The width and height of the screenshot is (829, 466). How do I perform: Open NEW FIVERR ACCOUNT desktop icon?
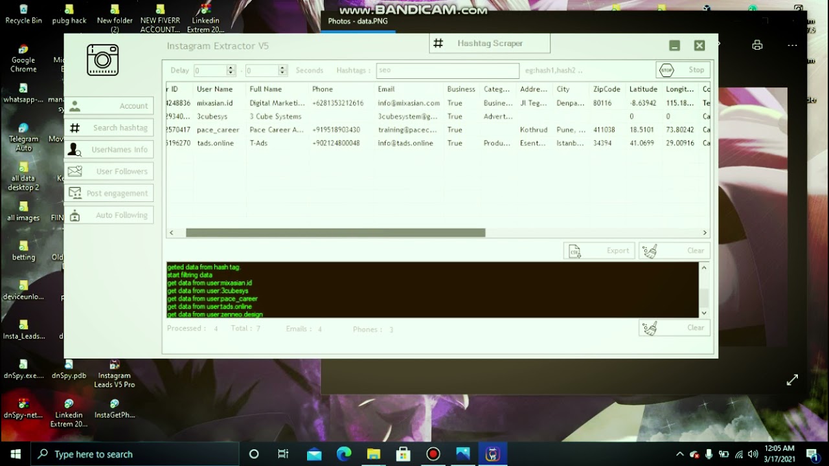160,19
